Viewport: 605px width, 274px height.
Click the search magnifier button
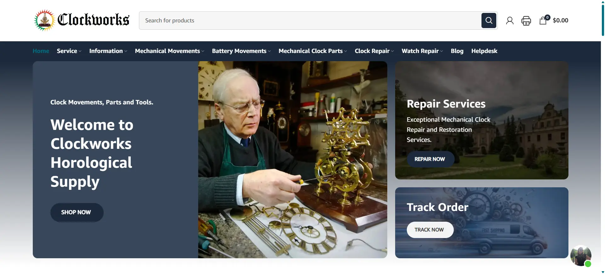[x=489, y=20]
